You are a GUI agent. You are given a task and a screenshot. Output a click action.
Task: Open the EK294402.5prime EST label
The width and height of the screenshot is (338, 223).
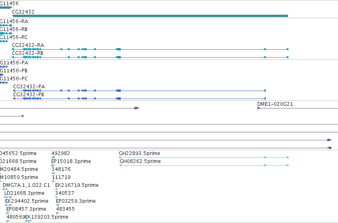coord(27,201)
